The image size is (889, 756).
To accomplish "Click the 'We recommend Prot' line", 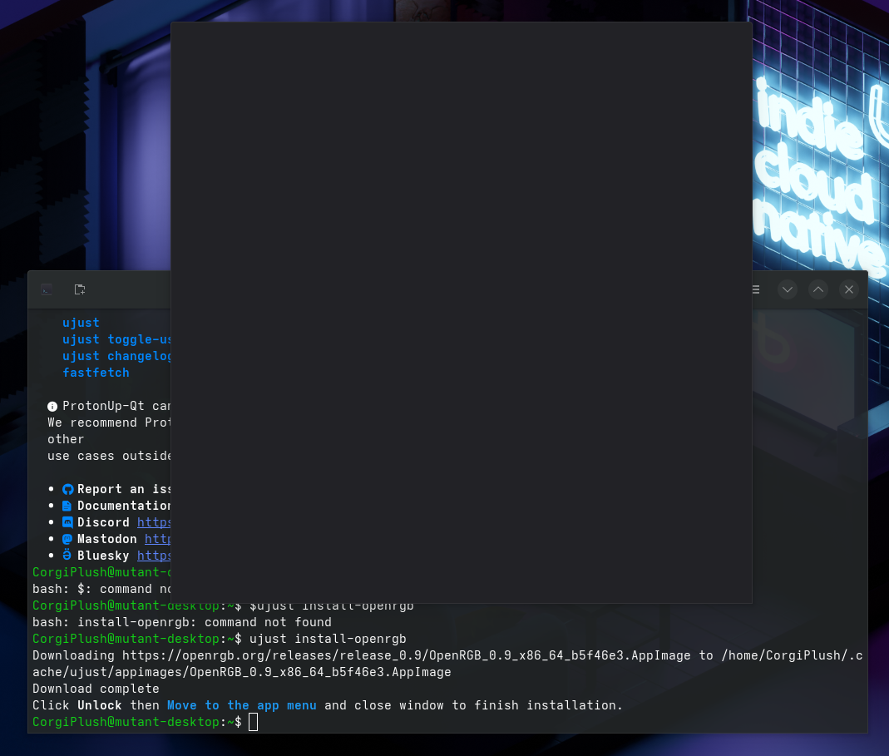I will tap(109, 422).
